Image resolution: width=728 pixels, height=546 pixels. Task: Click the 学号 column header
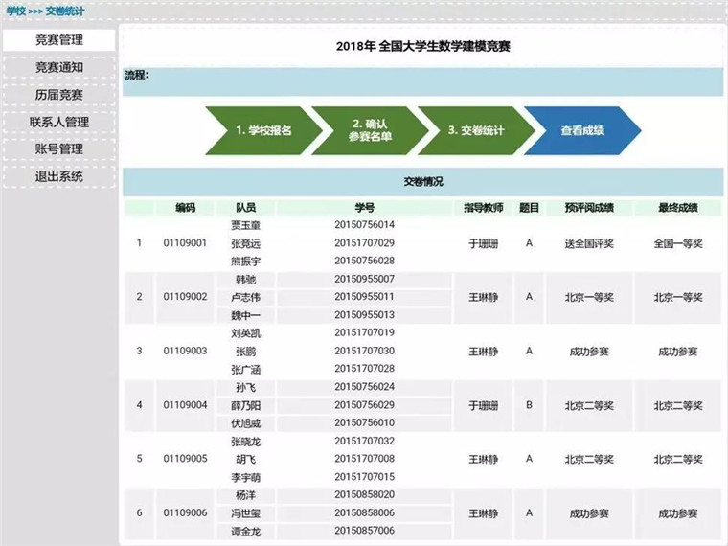pos(364,207)
